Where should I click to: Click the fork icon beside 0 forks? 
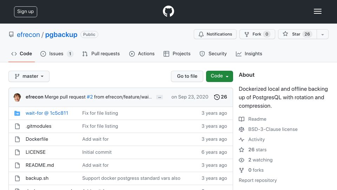click(242, 170)
